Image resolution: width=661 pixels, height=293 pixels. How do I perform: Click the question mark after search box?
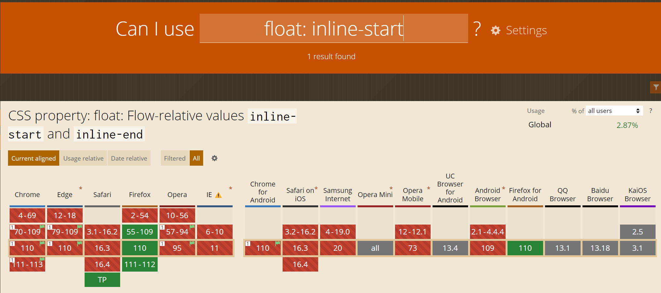click(477, 29)
